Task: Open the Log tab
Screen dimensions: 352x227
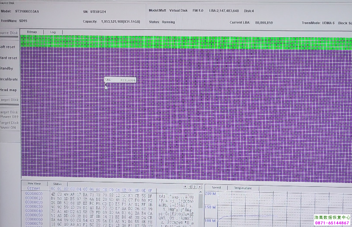Action: pyautogui.click(x=53, y=32)
